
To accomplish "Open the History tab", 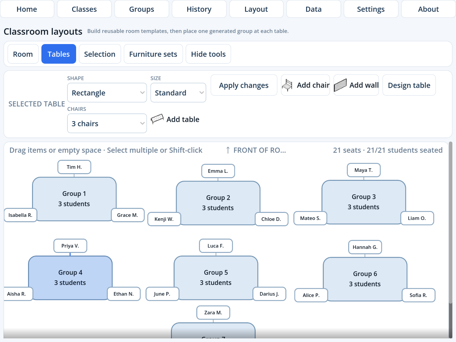I will pos(199,9).
